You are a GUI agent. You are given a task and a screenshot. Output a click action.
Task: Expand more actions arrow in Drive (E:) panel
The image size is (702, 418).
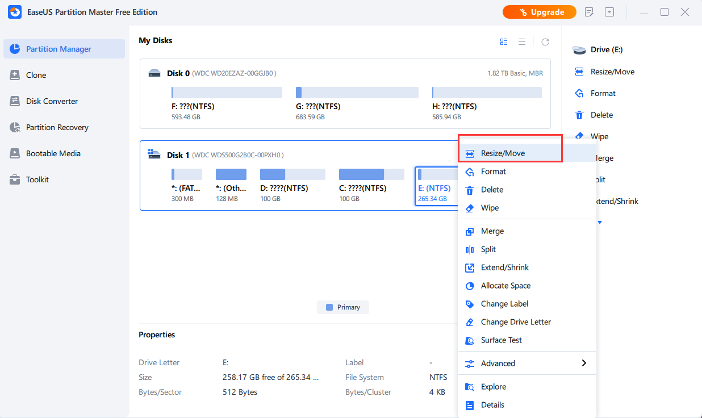click(599, 222)
